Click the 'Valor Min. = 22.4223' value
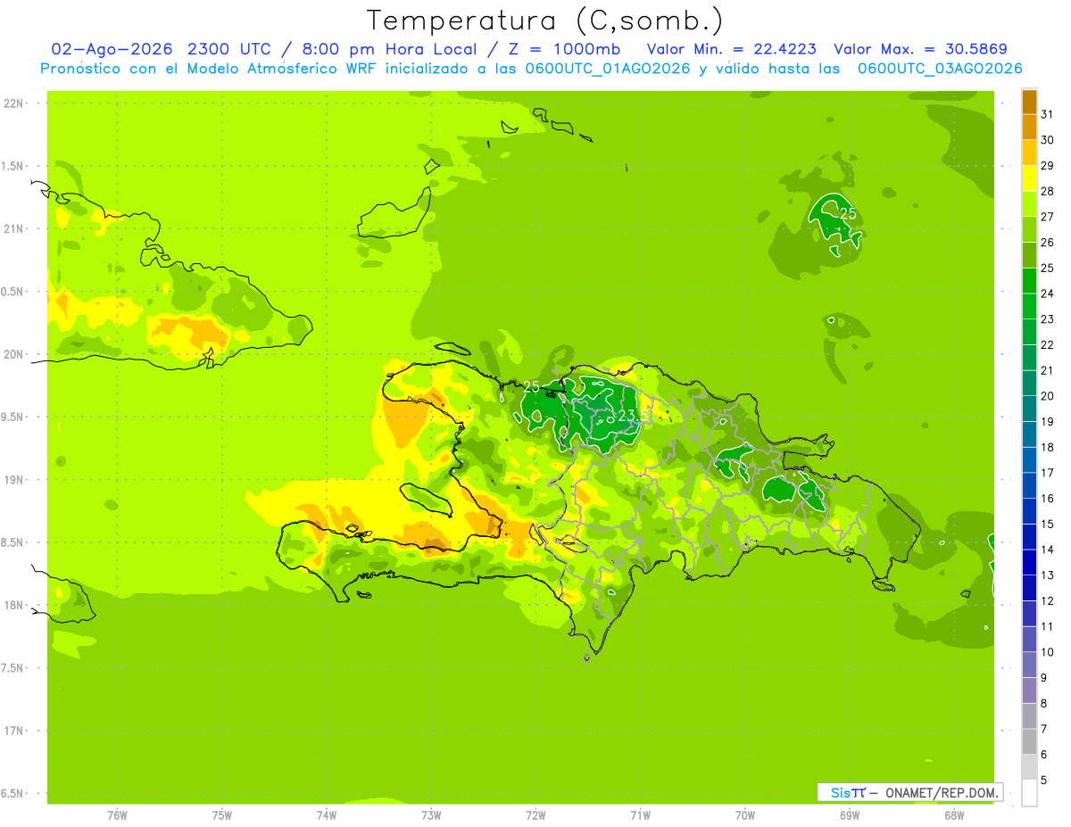1071x827 pixels. 732,49
